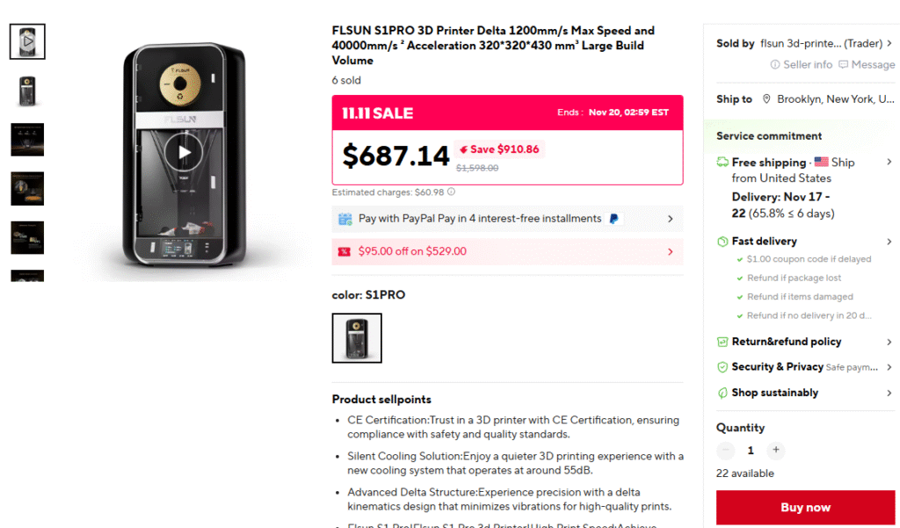Click the Free shipping truck icon
Screen dimensions: 900x528
coord(722,163)
